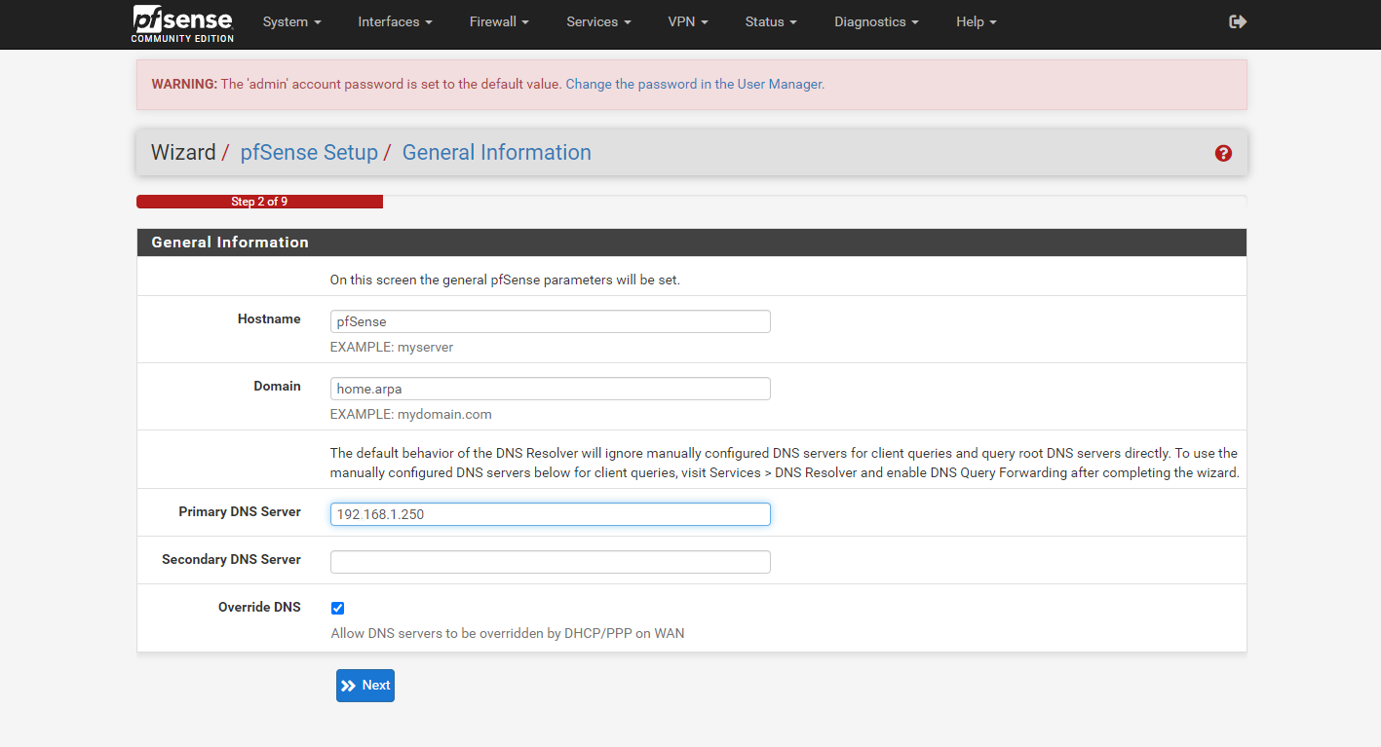Image resolution: width=1381 pixels, height=747 pixels.
Task: Click the EXAMPLE: myserver hint text
Action: coord(392,347)
